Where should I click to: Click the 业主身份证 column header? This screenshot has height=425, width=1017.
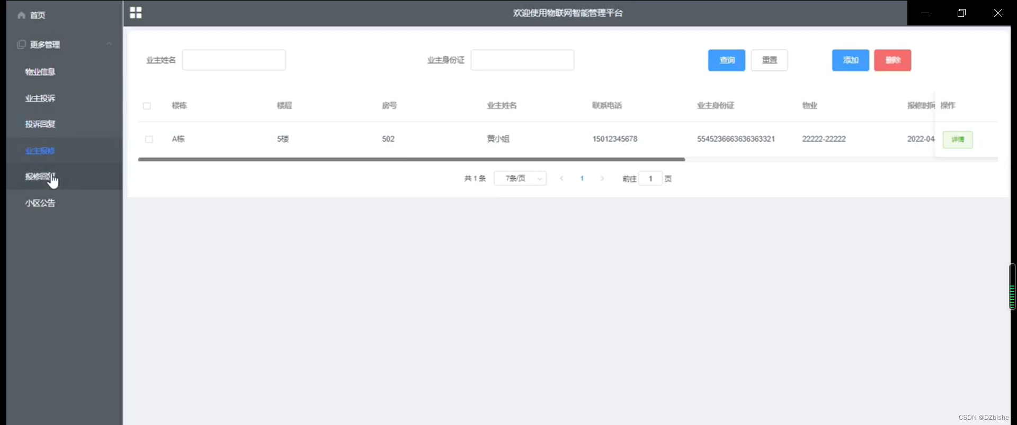click(x=716, y=106)
